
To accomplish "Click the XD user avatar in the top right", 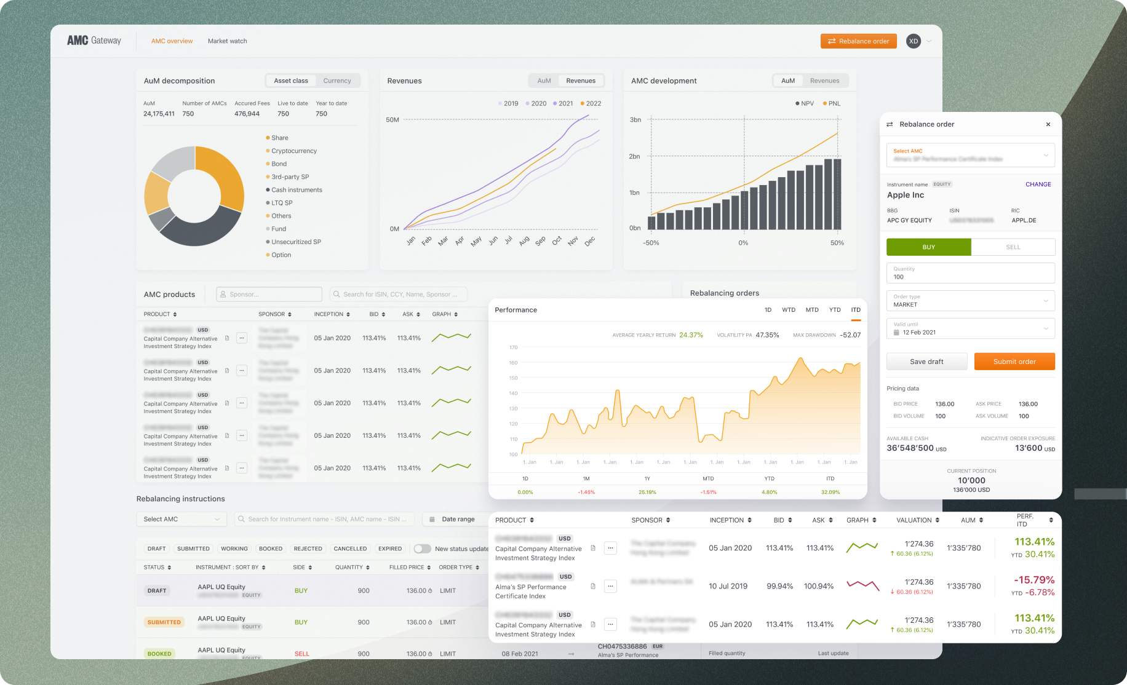I will (x=914, y=41).
